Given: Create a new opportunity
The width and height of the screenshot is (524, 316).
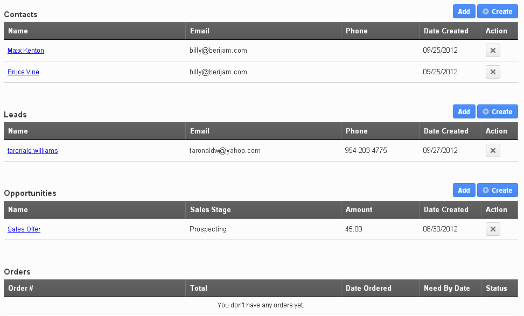Looking at the screenshot, I should [497, 190].
